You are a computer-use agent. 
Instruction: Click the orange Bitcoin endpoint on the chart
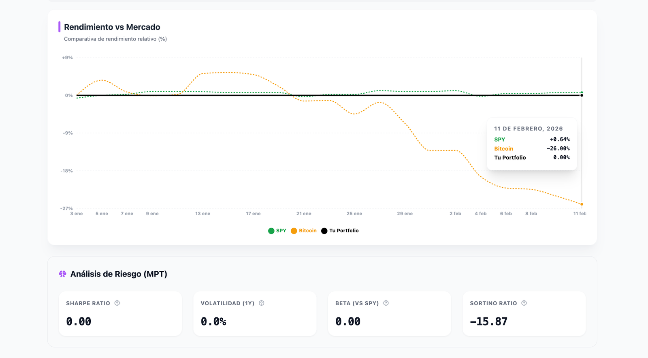582,204
